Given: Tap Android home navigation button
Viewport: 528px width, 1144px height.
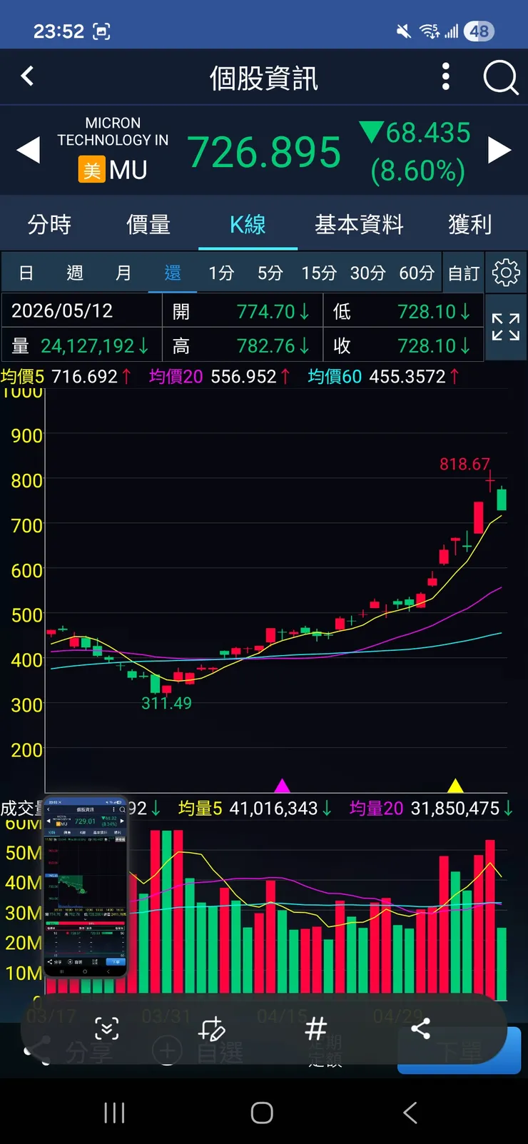Looking at the screenshot, I should (262, 1112).
